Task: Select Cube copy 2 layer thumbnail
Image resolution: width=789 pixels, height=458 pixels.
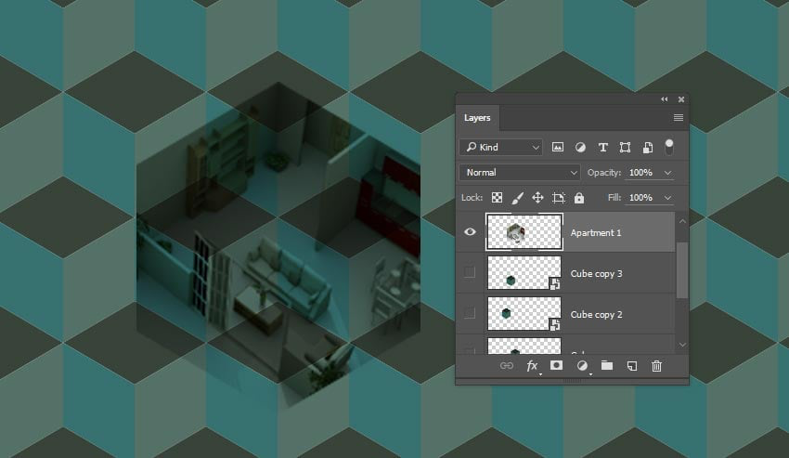Action: (x=524, y=313)
